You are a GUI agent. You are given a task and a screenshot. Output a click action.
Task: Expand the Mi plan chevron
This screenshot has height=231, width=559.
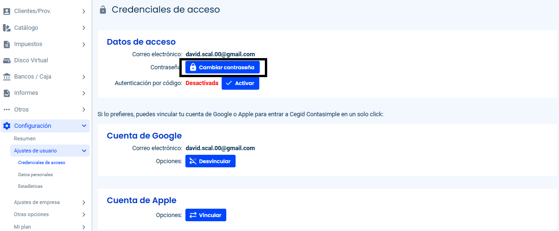84,227
